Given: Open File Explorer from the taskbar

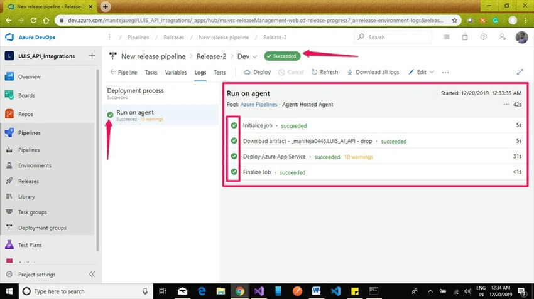Looking at the screenshot, I should pos(221,291).
